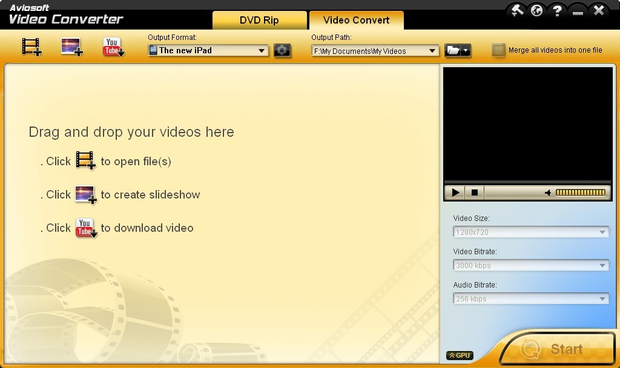Click the slideshow icon in the drop area
Image resolution: width=620 pixels, height=368 pixels.
point(86,194)
